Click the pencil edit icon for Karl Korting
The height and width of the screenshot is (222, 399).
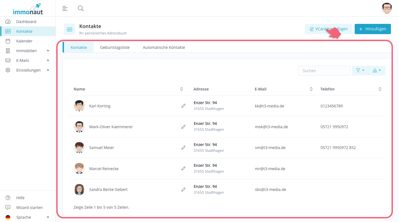[x=183, y=106]
